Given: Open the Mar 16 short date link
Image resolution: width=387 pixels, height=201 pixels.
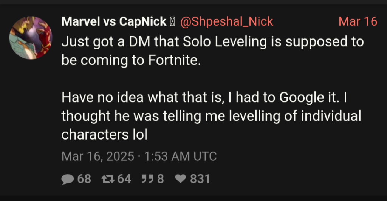Looking at the screenshot, I should tap(358, 22).
